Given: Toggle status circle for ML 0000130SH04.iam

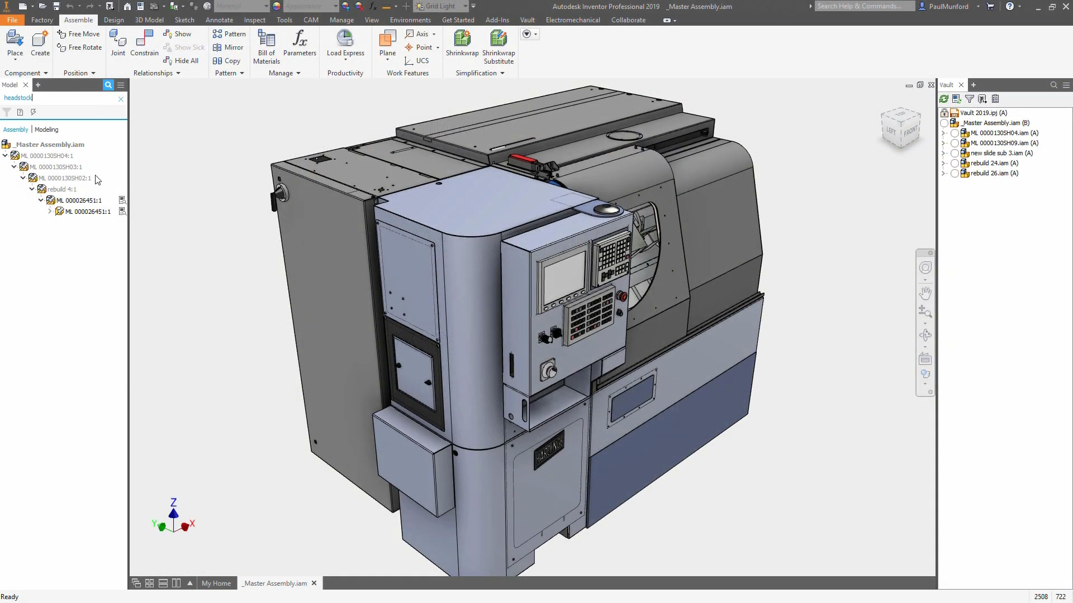Looking at the screenshot, I should (x=955, y=133).
